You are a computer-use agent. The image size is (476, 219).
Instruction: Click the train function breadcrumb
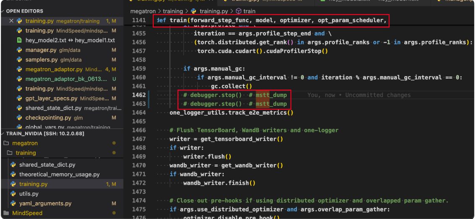(x=249, y=11)
